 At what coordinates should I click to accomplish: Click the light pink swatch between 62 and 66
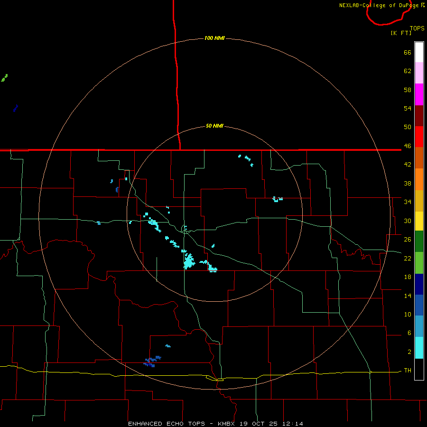(419, 73)
